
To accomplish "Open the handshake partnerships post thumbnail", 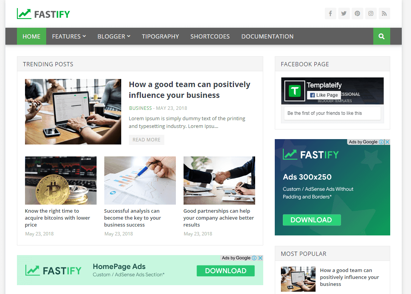I will 219,181.
